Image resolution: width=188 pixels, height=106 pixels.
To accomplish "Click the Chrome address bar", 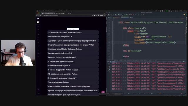I will [68, 15].
